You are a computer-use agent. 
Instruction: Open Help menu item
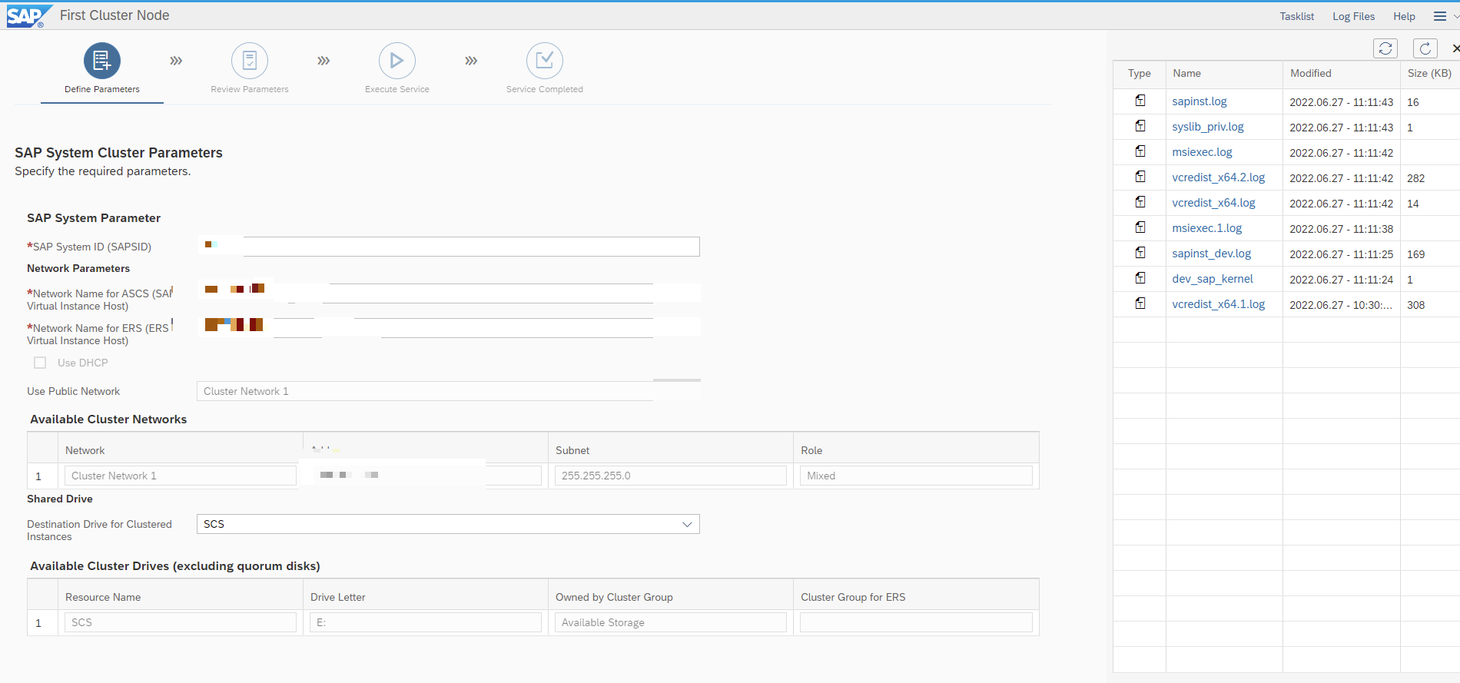tap(1404, 16)
